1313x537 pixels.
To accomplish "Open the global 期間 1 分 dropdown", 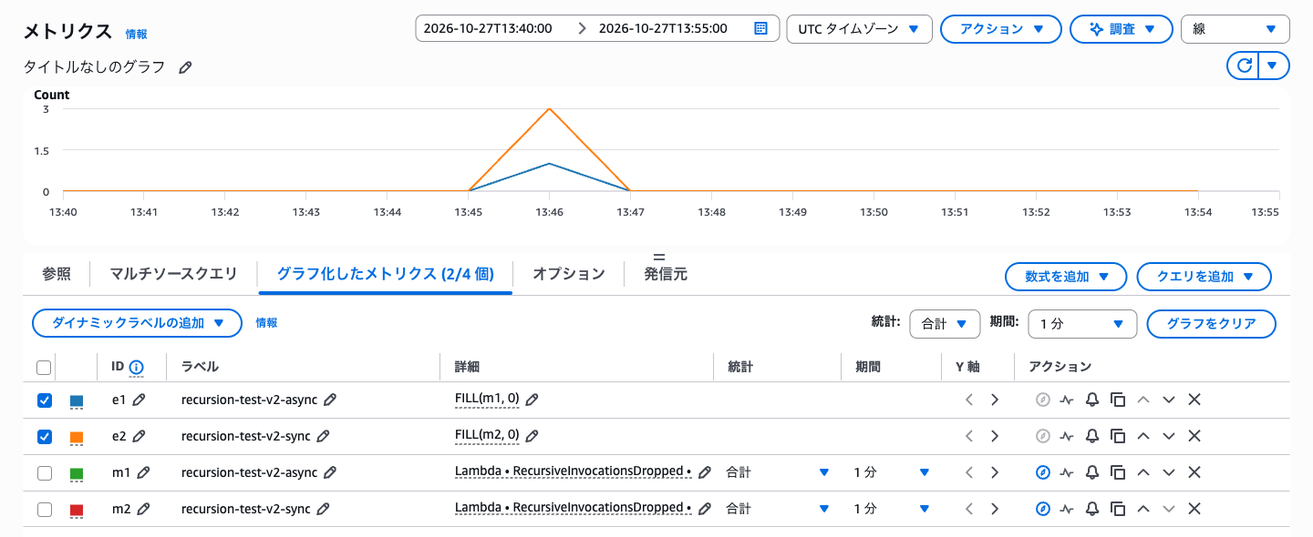I will click(1082, 324).
